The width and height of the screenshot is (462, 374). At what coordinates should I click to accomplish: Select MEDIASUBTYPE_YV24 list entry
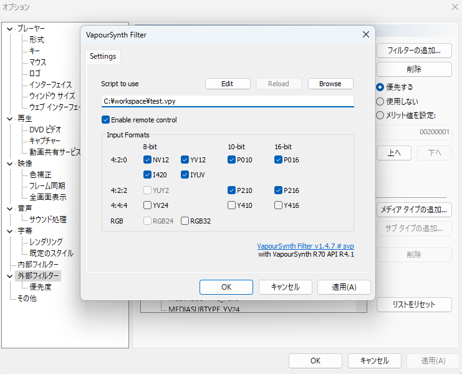coord(204,309)
